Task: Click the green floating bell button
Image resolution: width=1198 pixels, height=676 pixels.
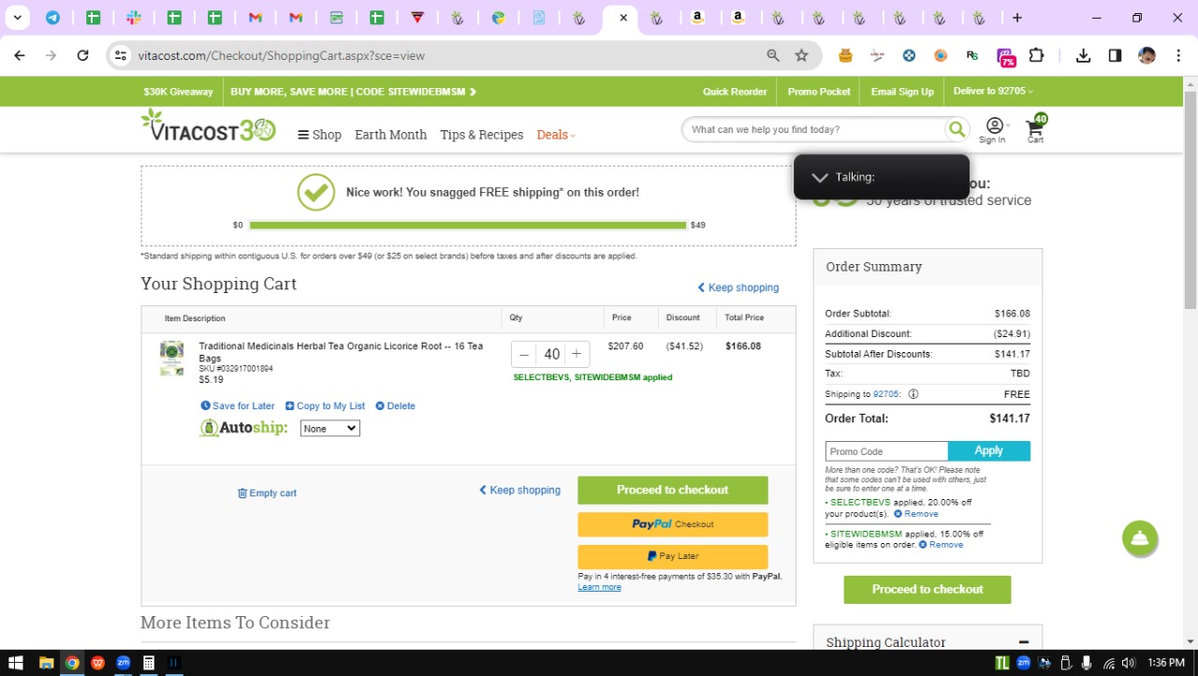Action: (x=1140, y=538)
